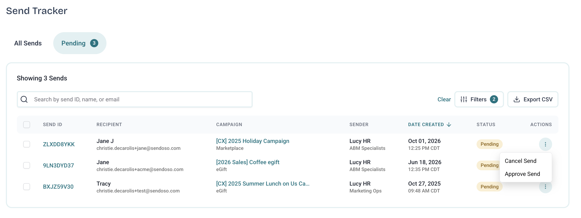Click the Send Tracker page title
This screenshot has height=218, width=581.
point(37,11)
